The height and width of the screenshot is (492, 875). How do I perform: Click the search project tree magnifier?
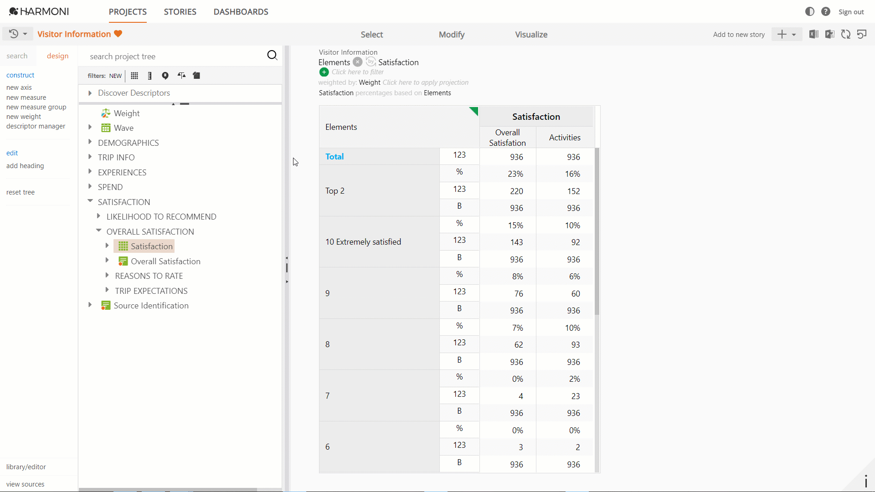272,56
